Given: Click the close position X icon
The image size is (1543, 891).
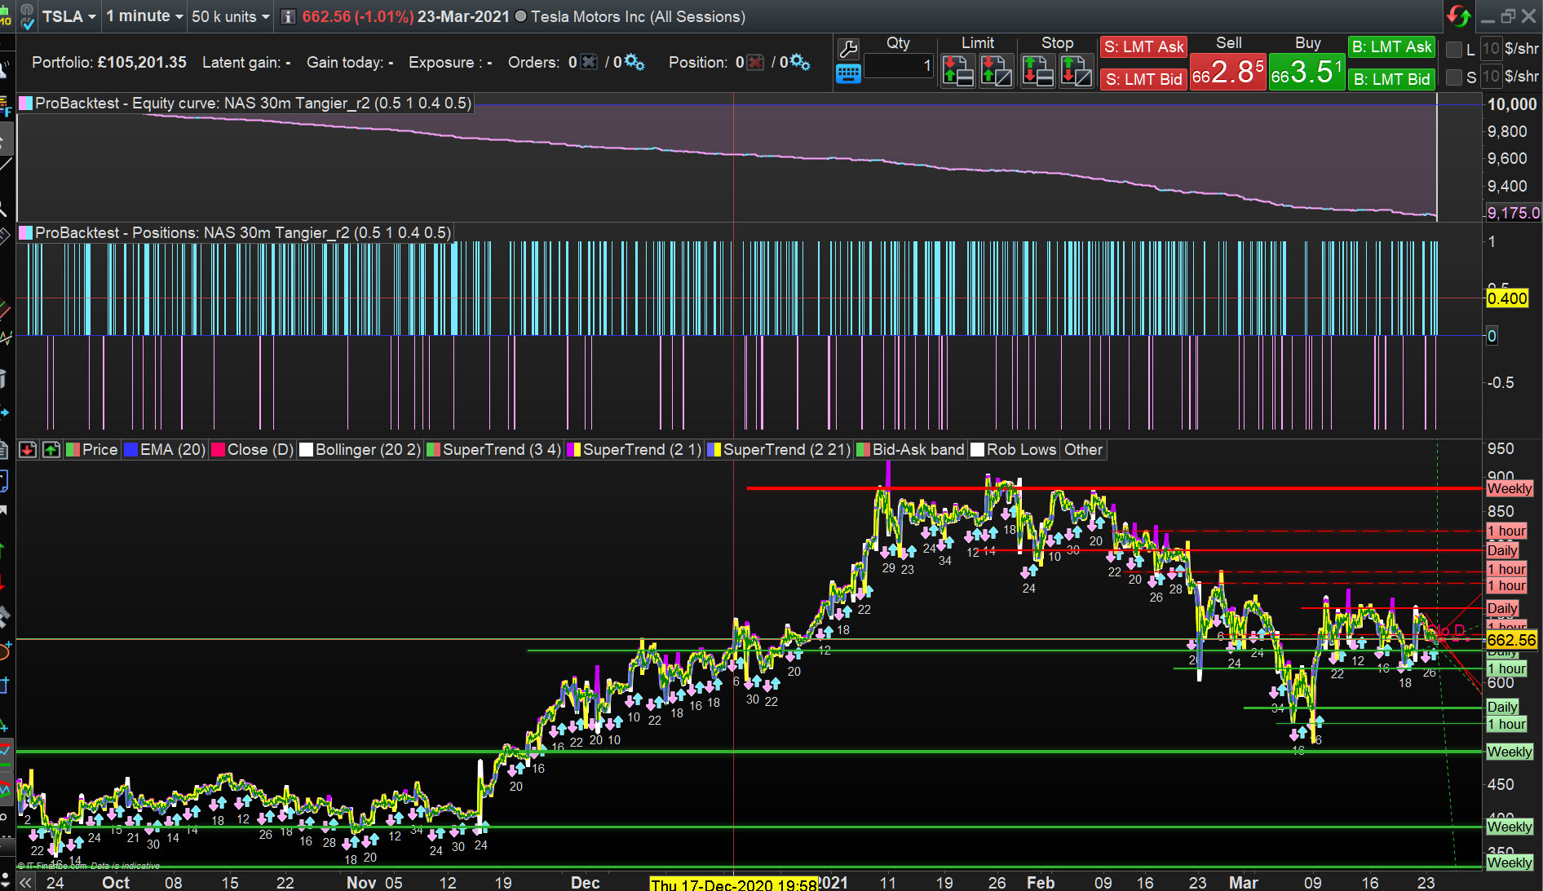Looking at the screenshot, I should (x=756, y=63).
